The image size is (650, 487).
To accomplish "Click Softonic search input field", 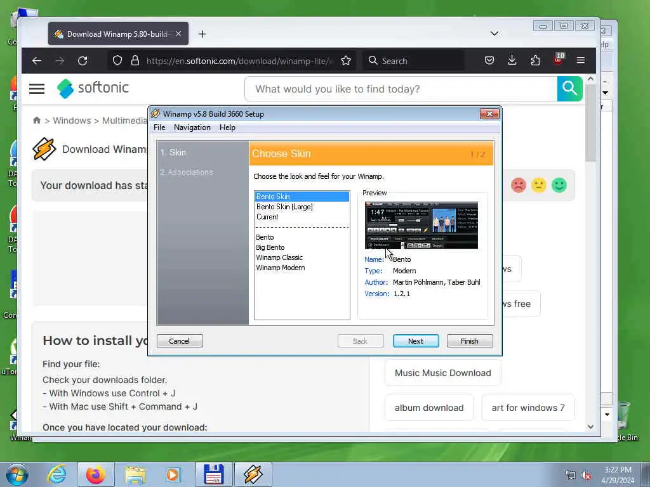I will pos(401,89).
